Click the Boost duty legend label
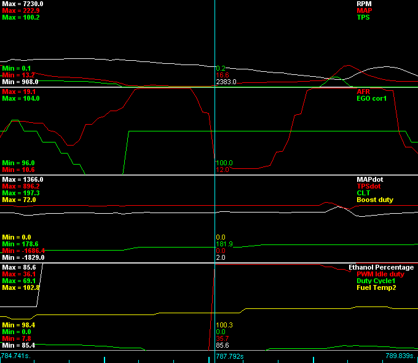 (x=375, y=200)
